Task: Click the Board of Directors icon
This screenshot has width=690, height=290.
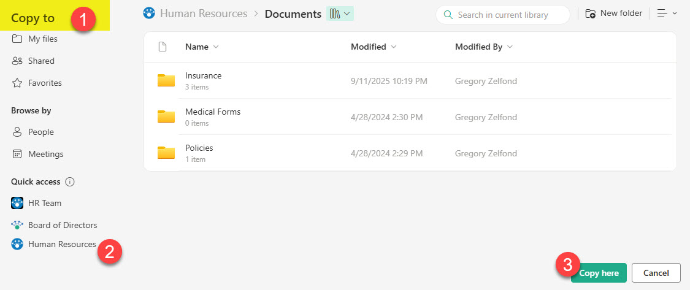Action: (x=17, y=225)
